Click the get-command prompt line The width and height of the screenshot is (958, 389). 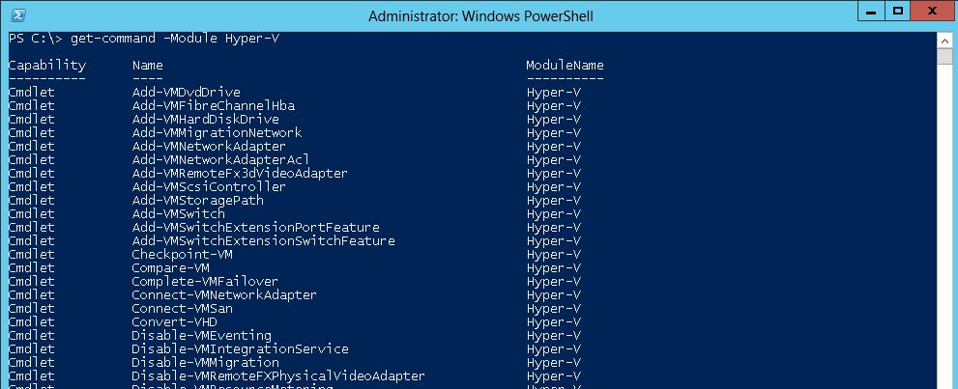pyautogui.click(x=144, y=39)
